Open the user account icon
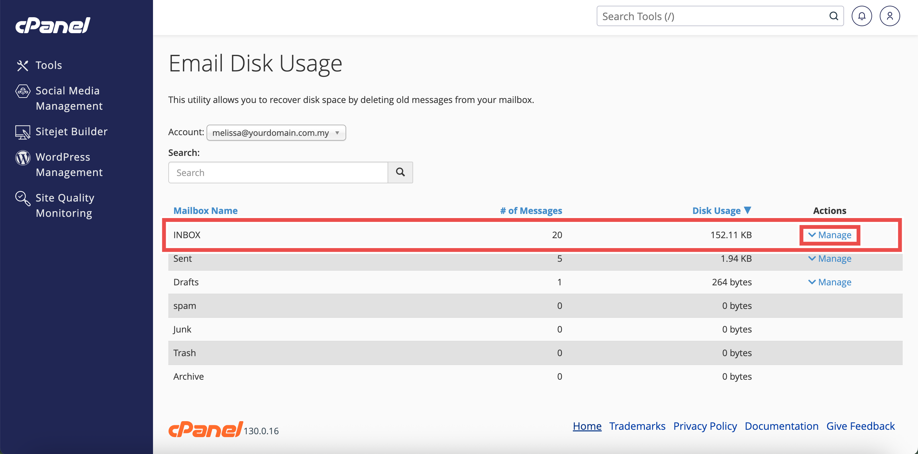 [x=890, y=16]
